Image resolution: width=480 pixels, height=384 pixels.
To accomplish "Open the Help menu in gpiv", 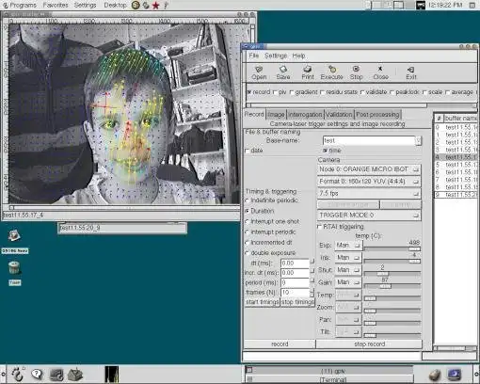I will [x=298, y=56].
